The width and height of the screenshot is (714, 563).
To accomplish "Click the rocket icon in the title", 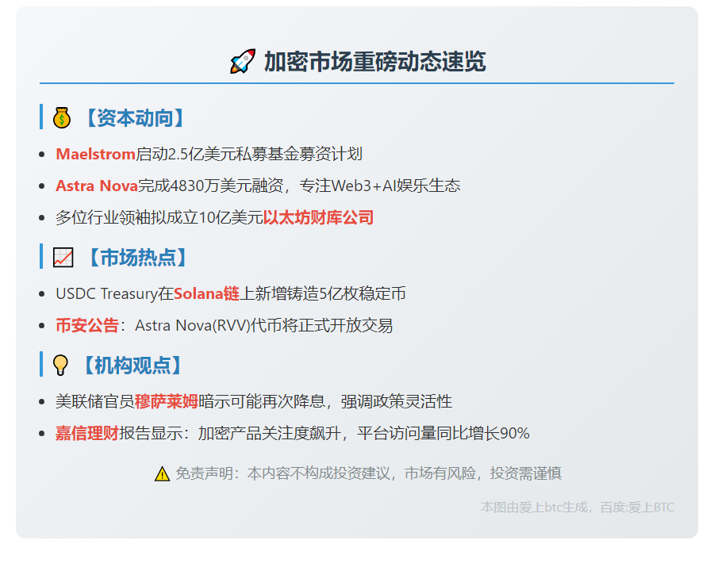I will 242,61.
